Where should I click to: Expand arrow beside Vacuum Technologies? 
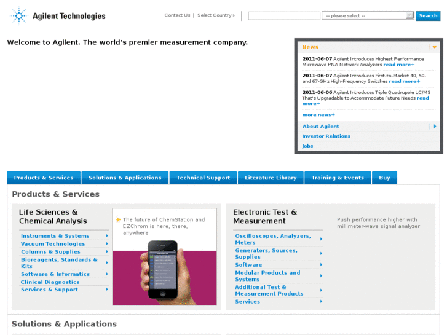click(x=107, y=244)
